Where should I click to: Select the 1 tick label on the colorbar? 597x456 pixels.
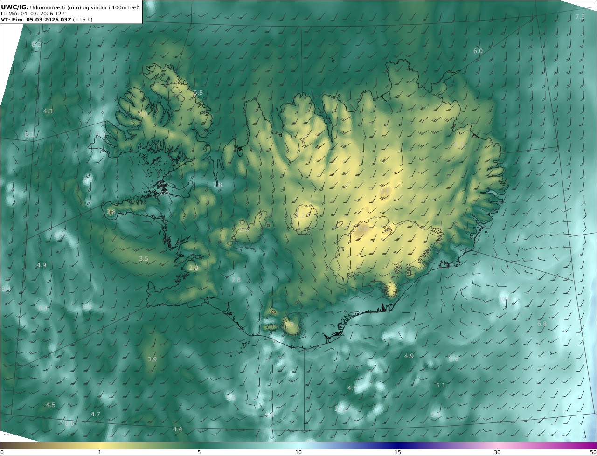[99, 452]
